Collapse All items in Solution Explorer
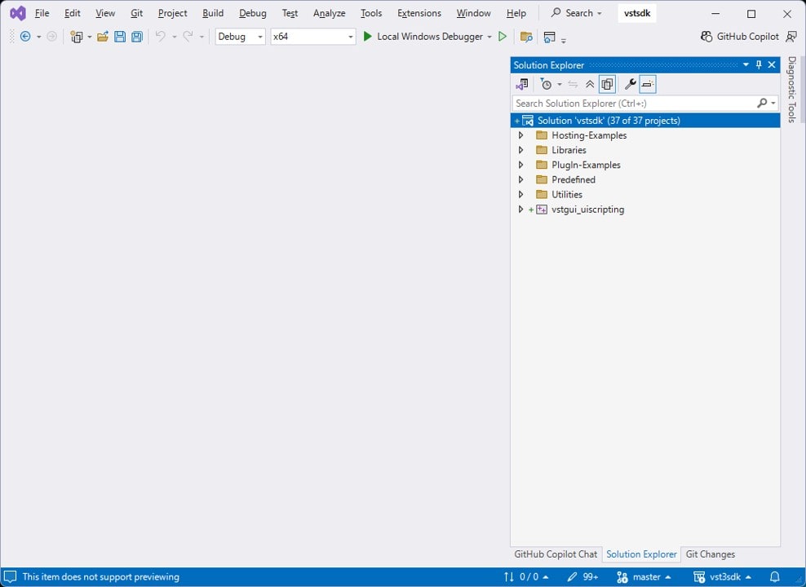This screenshot has height=587, width=806. pyautogui.click(x=590, y=84)
